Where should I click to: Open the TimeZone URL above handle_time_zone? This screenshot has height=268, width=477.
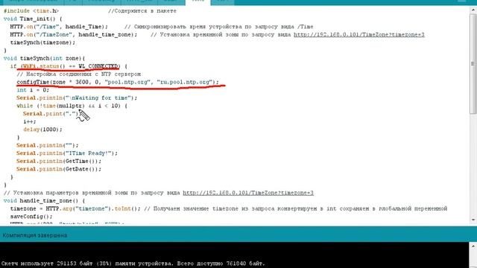tap(248, 193)
